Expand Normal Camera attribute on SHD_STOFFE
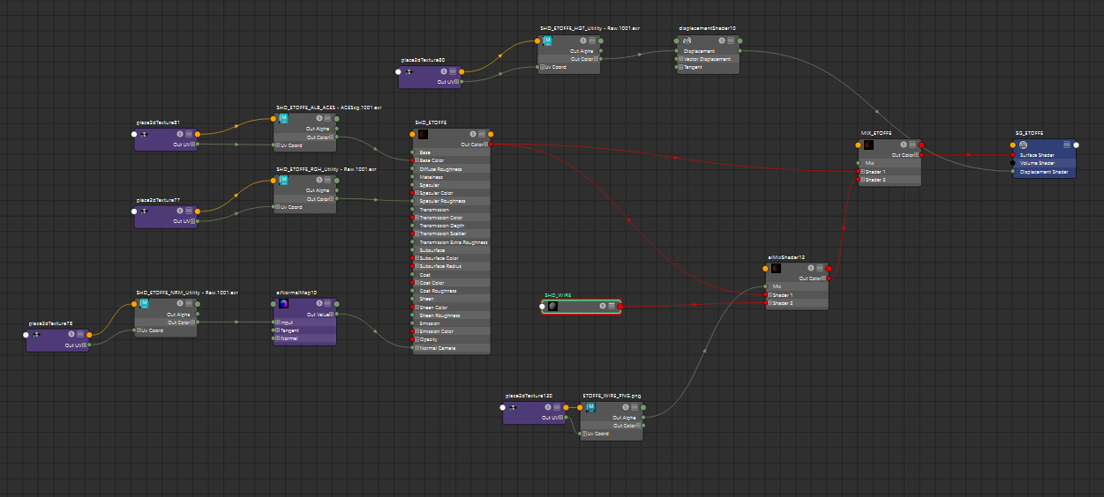Screen dimensions: 1104x497 pos(417,347)
